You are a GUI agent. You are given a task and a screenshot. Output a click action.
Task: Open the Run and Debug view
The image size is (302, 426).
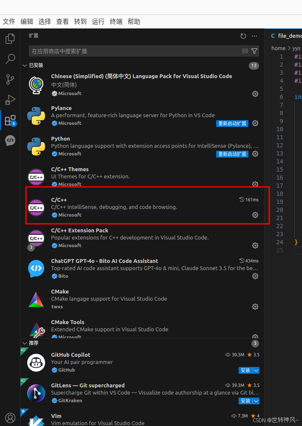tap(10, 100)
